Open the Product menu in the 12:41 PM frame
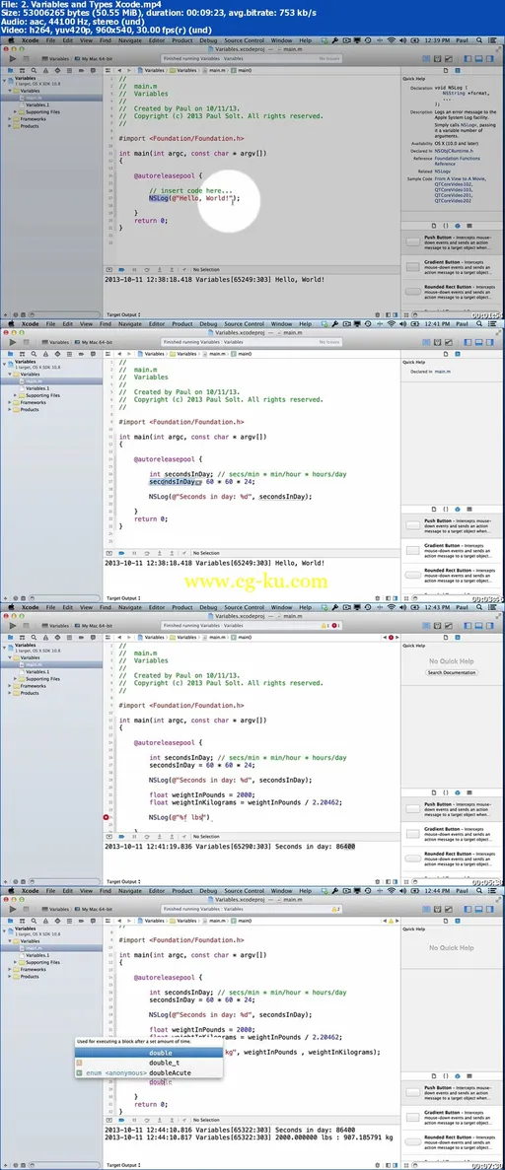This screenshot has height=1170, width=505. click(182, 324)
